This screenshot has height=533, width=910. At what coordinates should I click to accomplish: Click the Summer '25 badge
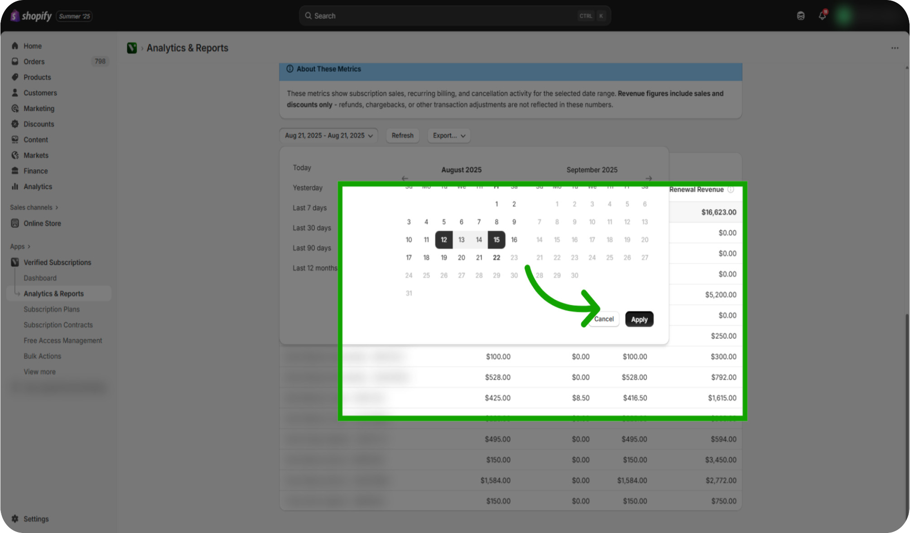pyautogui.click(x=74, y=16)
